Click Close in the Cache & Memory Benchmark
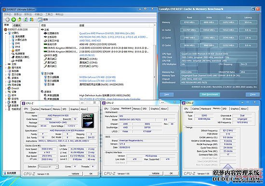Viewport: 265px width, 186px height. point(252,94)
